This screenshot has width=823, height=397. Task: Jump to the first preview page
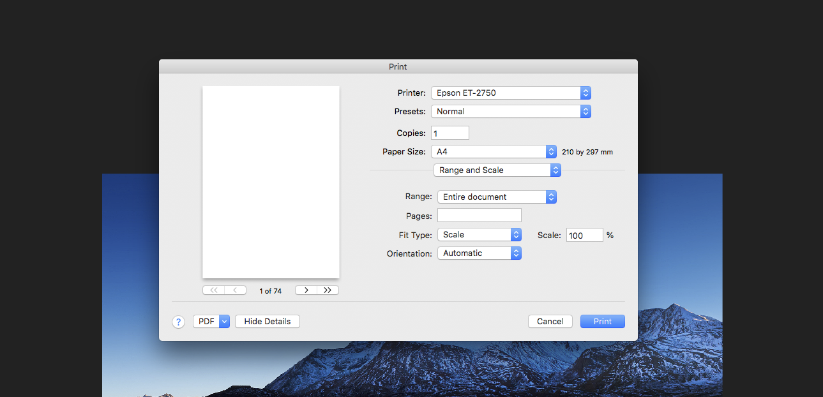pos(213,290)
